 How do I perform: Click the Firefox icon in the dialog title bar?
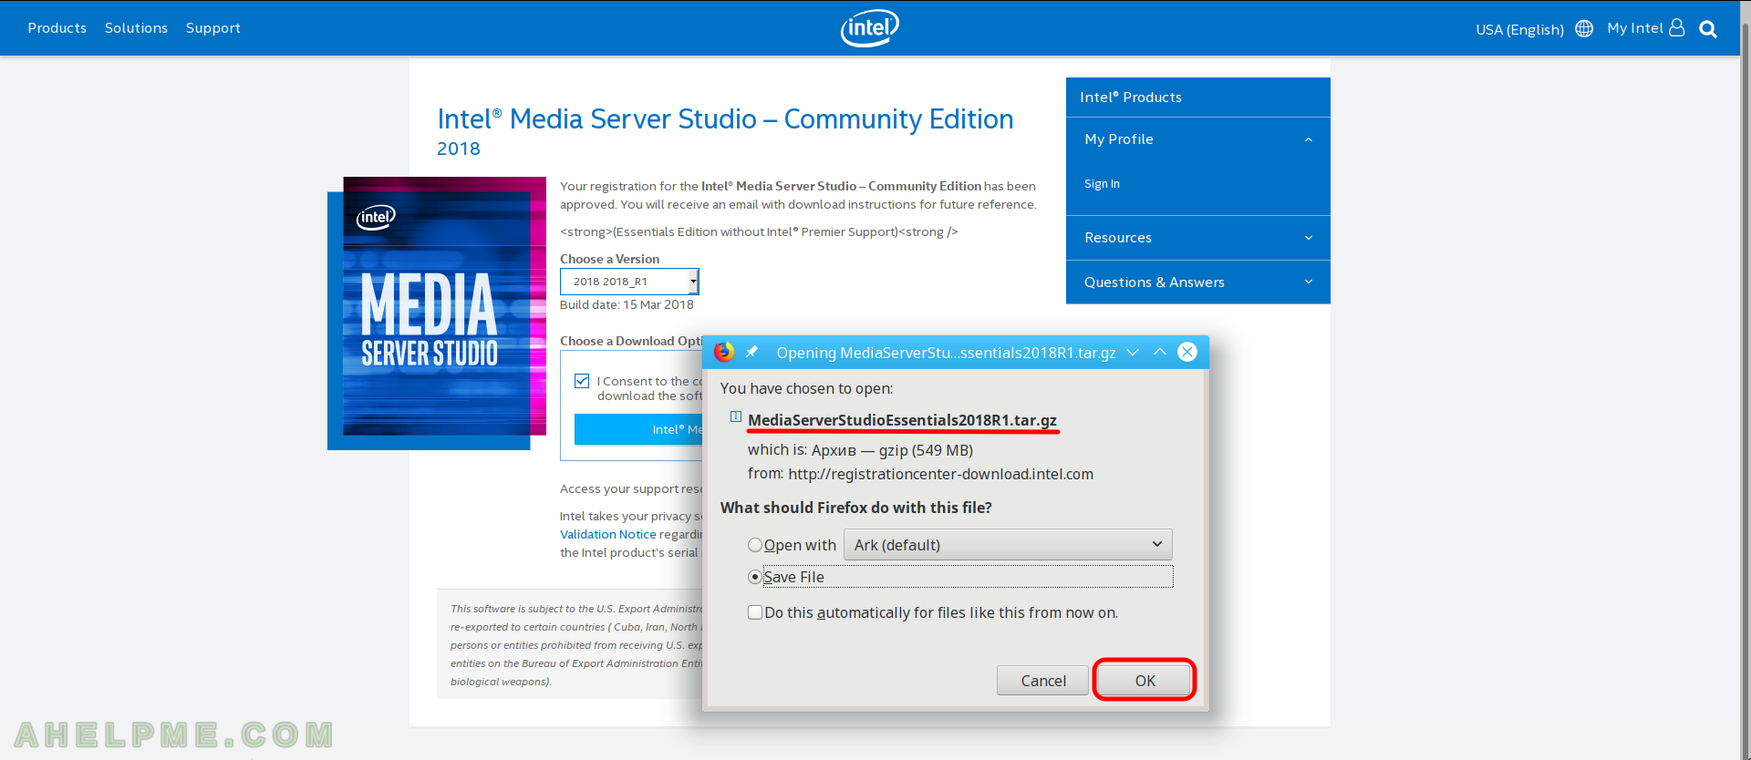(x=724, y=352)
